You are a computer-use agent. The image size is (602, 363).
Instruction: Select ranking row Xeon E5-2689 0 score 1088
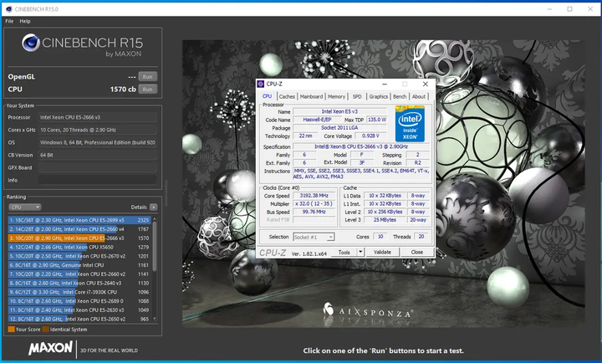79,301
